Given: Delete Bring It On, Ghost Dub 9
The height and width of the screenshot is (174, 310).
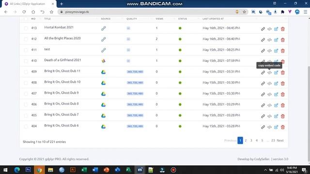Looking at the screenshot, I should click(x=283, y=94).
